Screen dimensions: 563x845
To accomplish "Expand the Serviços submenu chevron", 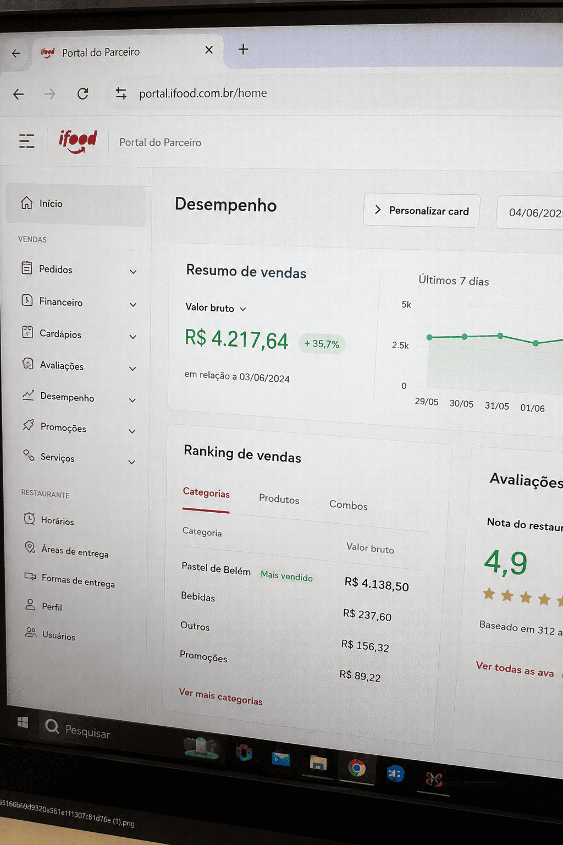I will pos(131,462).
